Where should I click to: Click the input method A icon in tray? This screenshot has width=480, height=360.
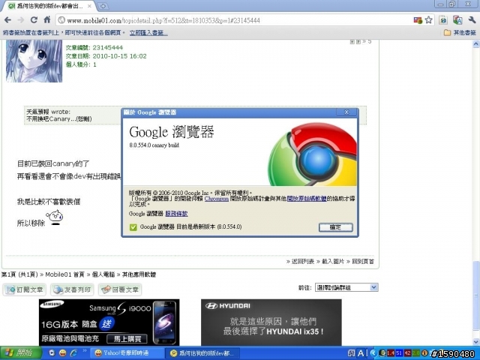point(361,353)
